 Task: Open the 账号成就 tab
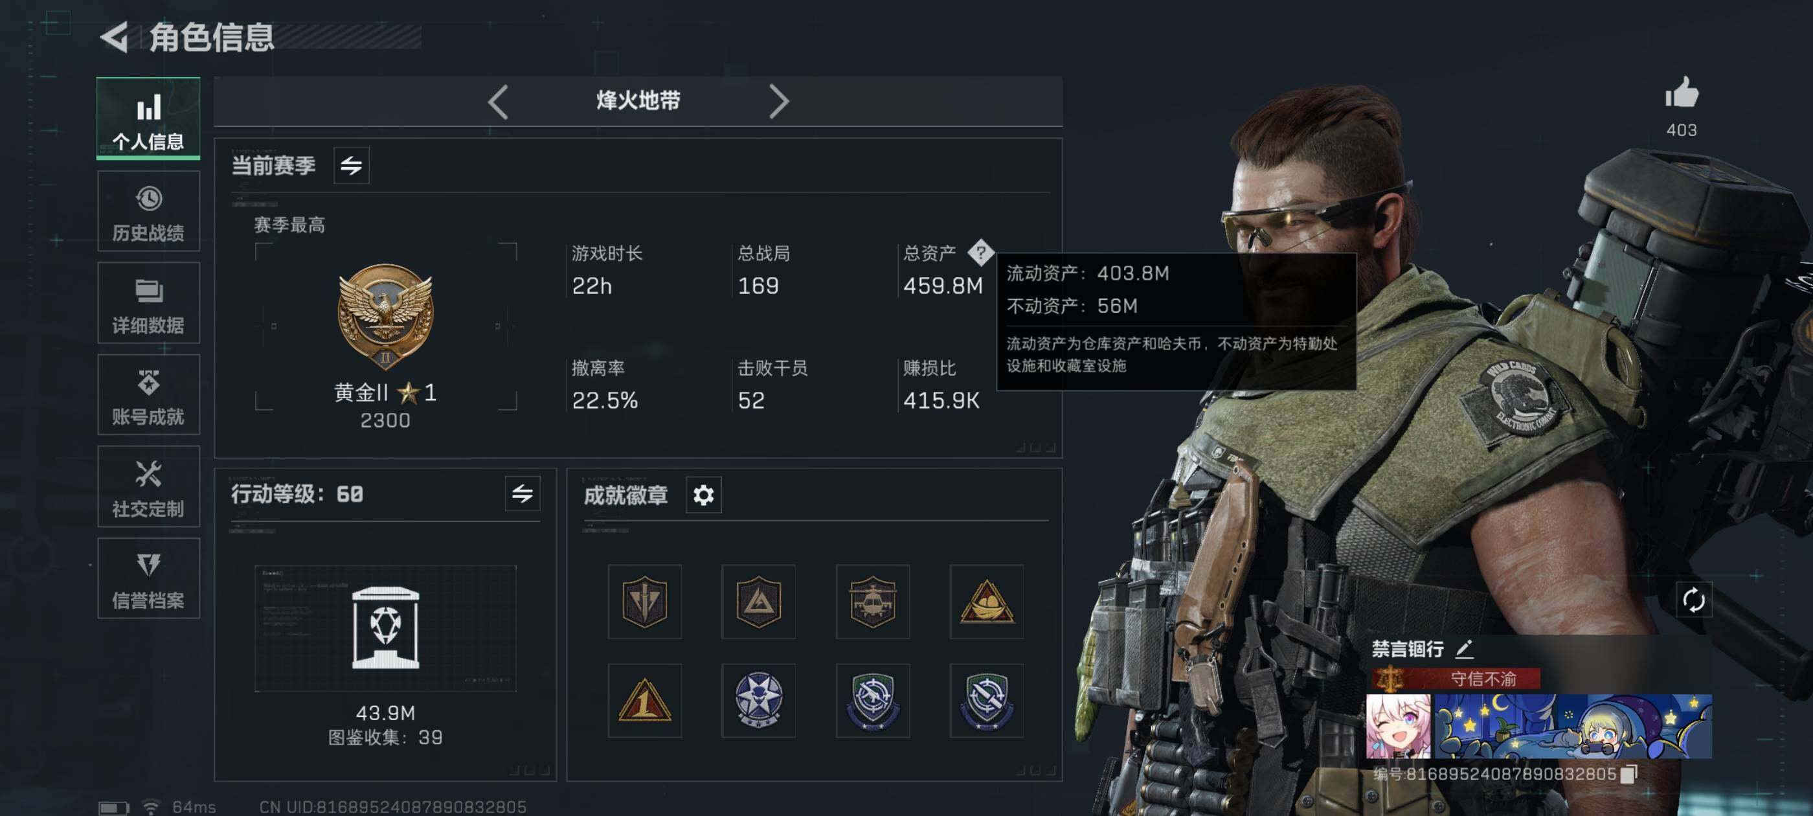click(x=148, y=395)
